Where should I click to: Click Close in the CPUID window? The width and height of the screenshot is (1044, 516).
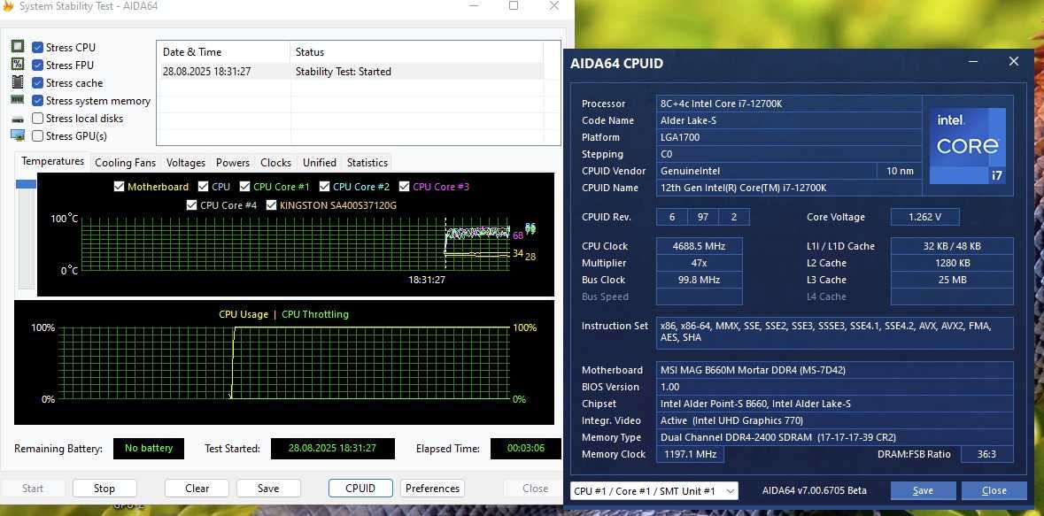click(x=994, y=490)
